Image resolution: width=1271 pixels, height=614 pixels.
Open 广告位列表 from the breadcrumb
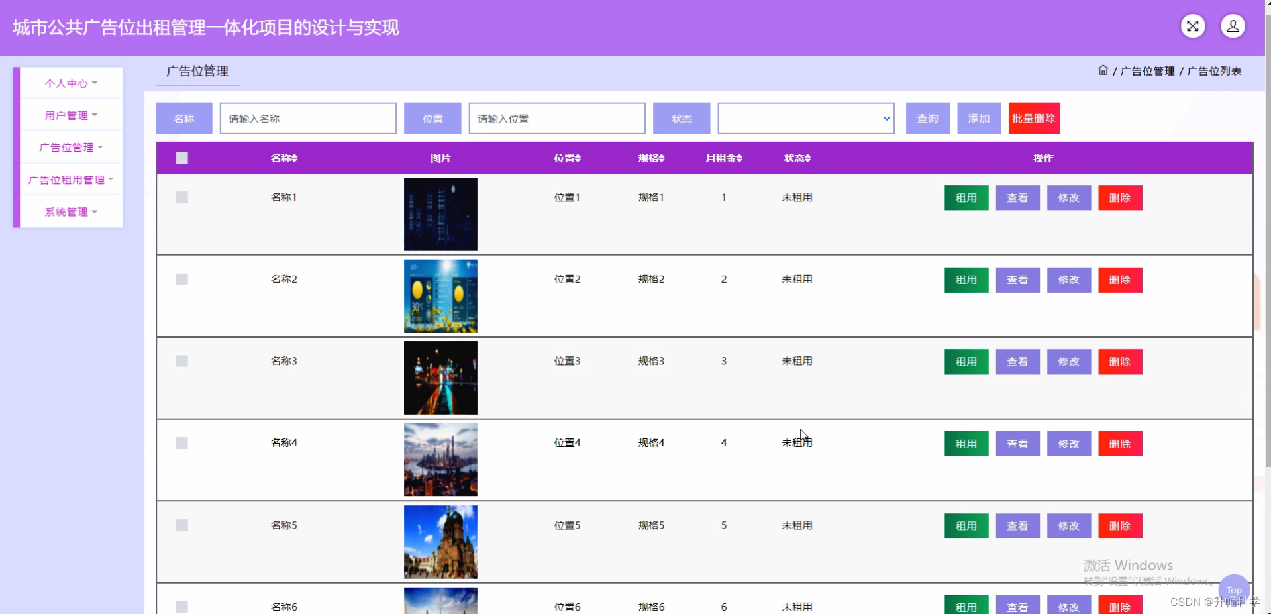pyautogui.click(x=1214, y=72)
